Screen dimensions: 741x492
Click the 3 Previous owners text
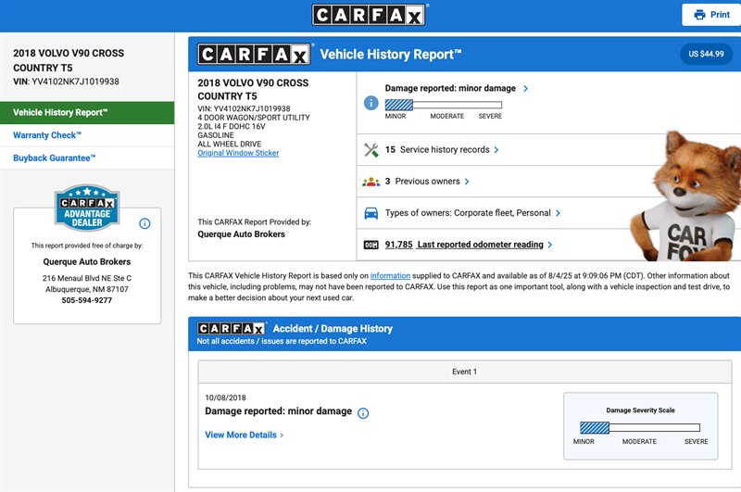(422, 182)
